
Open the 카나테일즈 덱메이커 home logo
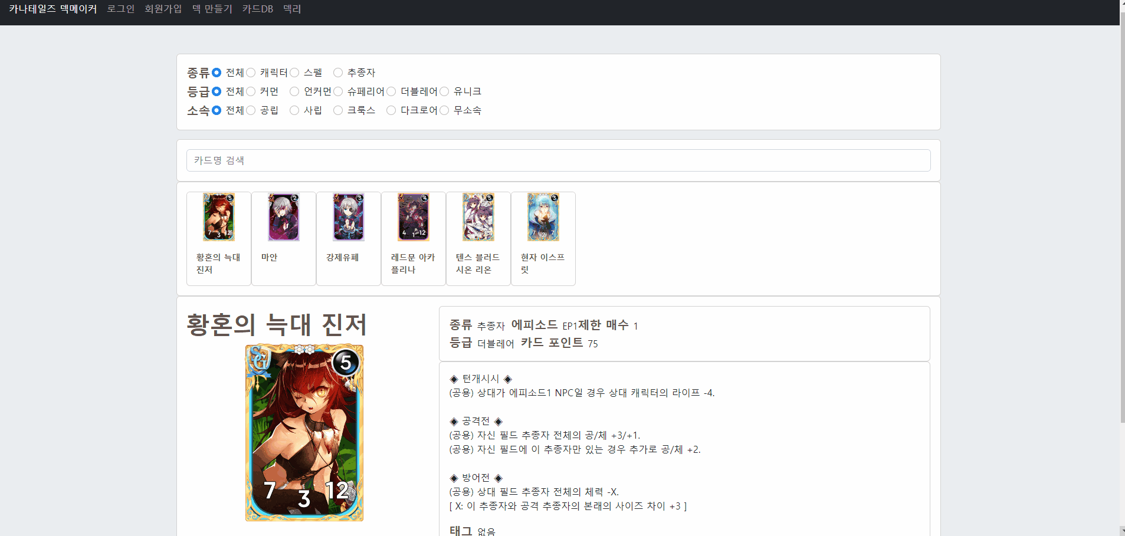coord(51,9)
